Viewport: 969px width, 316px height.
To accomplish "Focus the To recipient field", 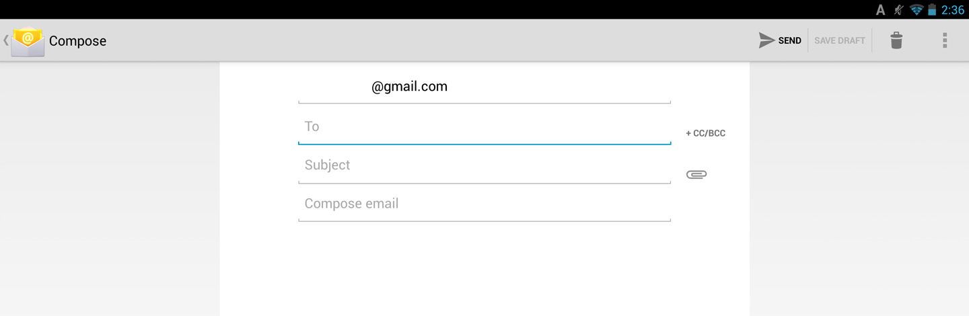I will [485, 126].
